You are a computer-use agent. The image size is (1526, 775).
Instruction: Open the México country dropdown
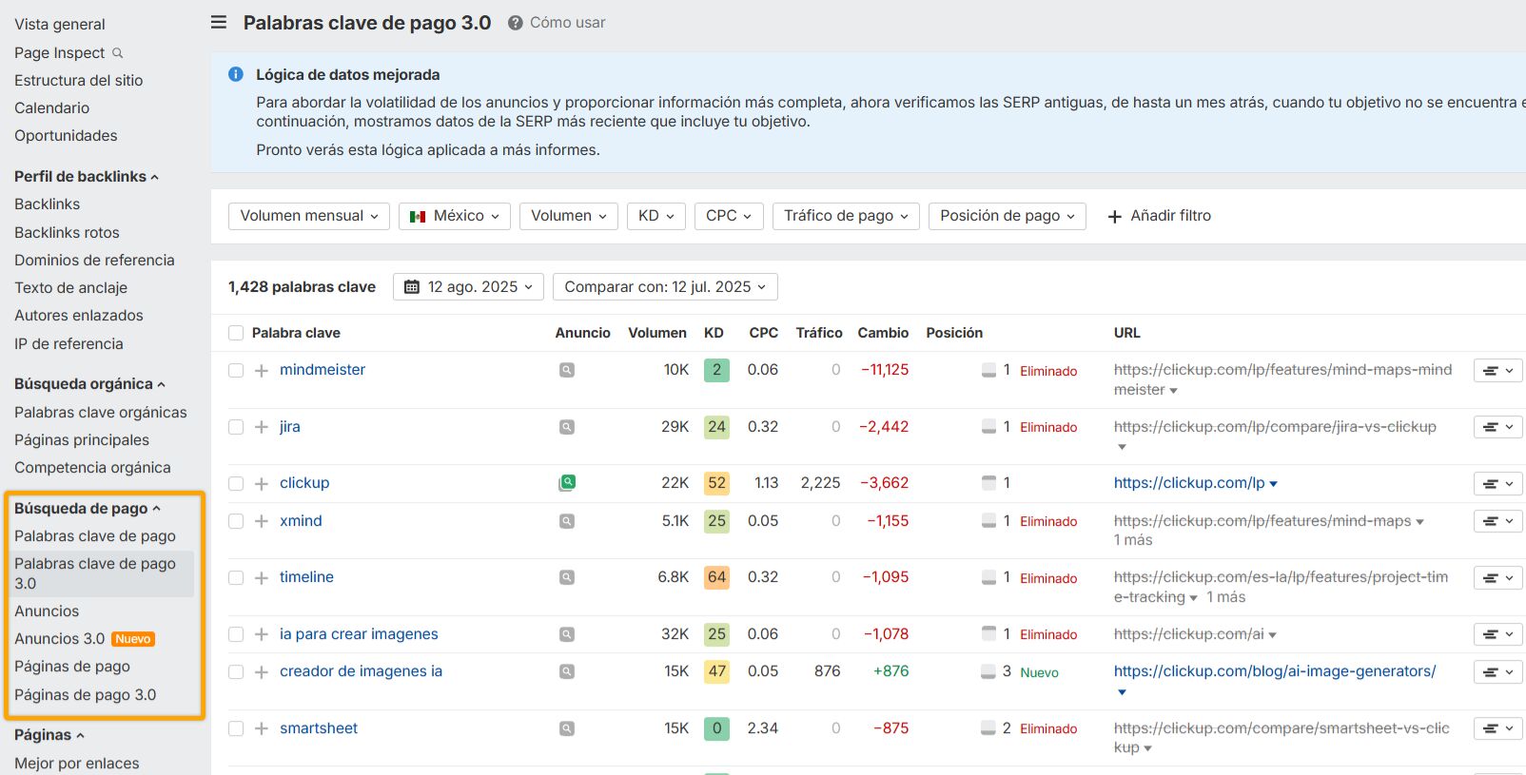[x=455, y=216]
